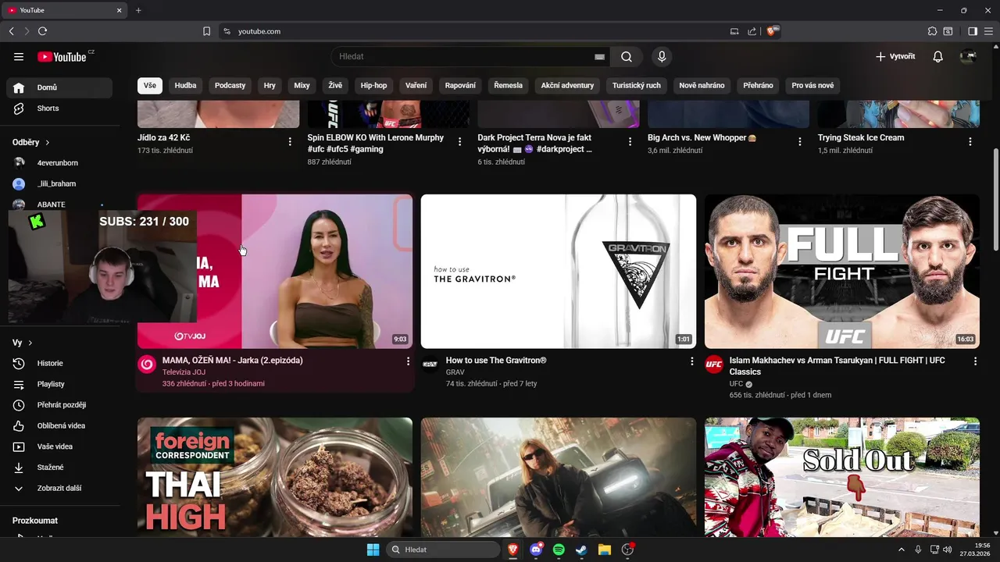Select the Hip-hop filter chip

pos(373,85)
